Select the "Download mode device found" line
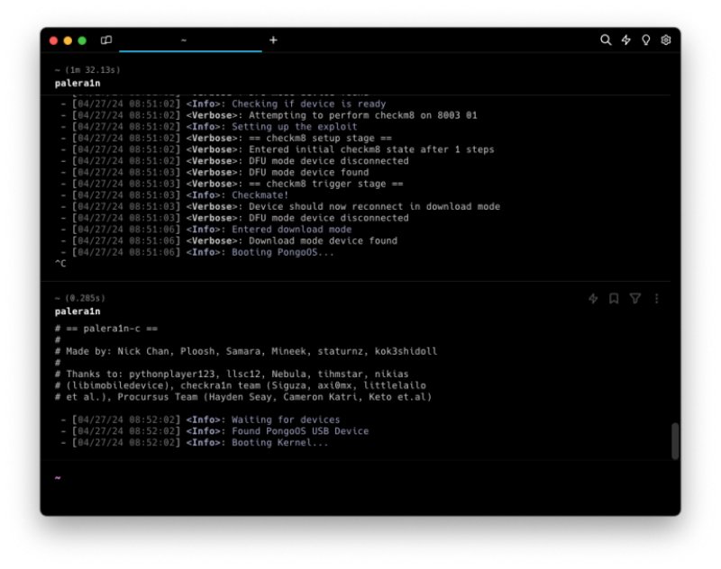The image size is (721, 569). tap(229, 240)
